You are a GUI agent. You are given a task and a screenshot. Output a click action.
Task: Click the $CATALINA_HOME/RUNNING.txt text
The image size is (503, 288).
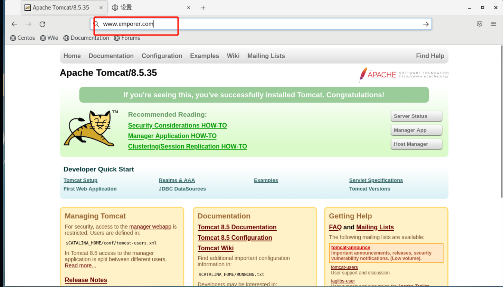click(231, 275)
